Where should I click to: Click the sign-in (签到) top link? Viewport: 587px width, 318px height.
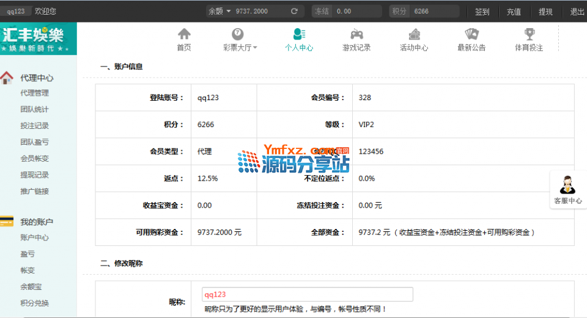(482, 12)
